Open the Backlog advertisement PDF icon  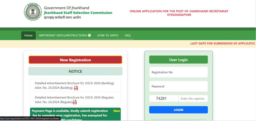point(76,88)
